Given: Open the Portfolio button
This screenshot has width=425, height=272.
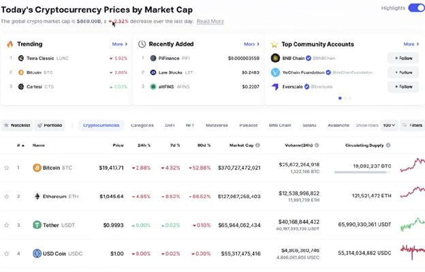Looking at the screenshot, I should [x=50, y=125].
